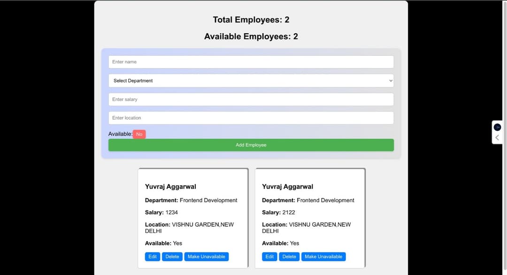
Task: Make the salary 2122 employee unavailable
Action: (x=323, y=257)
